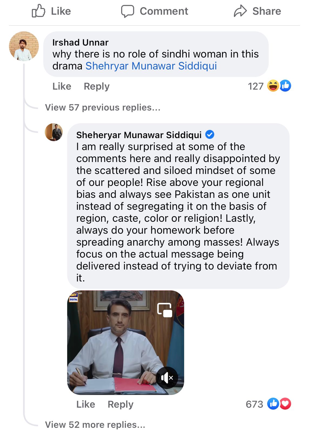Tap the Comment speech bubble icon
This screenshot has height=432, width=309.
tap(127, 11)
